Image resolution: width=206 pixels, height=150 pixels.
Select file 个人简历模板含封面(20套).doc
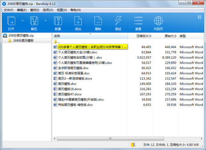pos(80,58)
